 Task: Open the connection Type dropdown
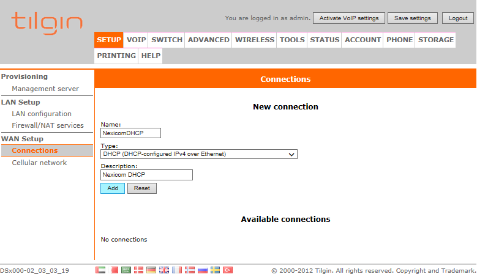[199, 154]
